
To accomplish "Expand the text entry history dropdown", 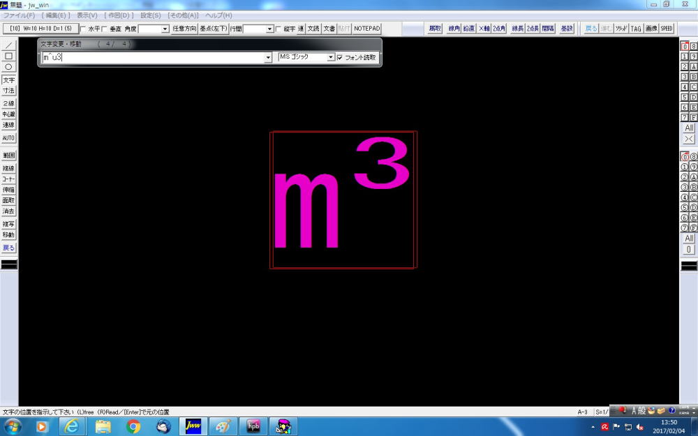I will click(268, 57).
